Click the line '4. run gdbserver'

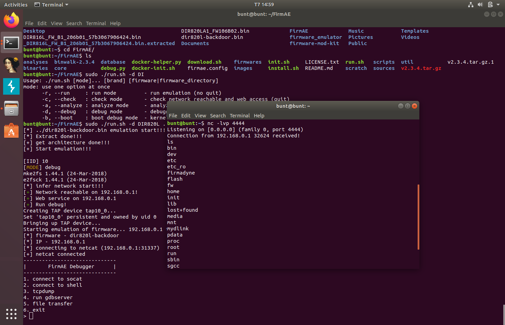coord(48,297)
